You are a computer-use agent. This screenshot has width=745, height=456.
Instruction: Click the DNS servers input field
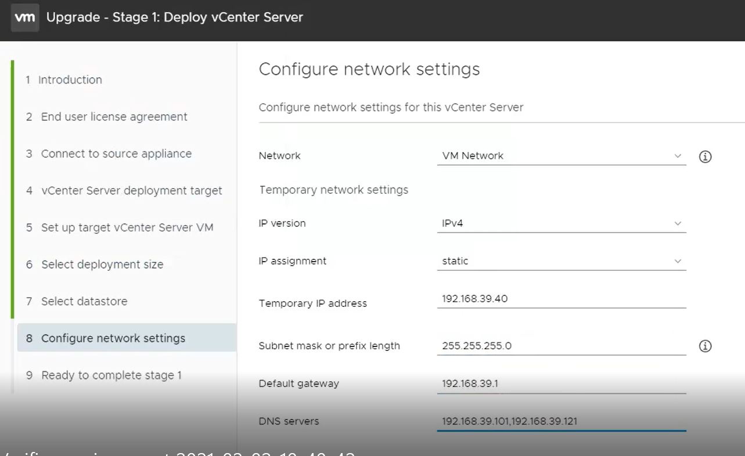tap(562, 421)
